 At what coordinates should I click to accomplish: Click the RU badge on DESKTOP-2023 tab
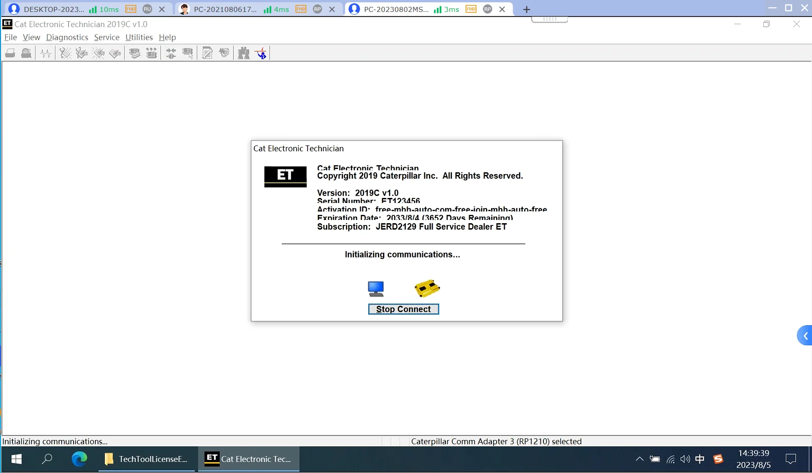[147, 9]
